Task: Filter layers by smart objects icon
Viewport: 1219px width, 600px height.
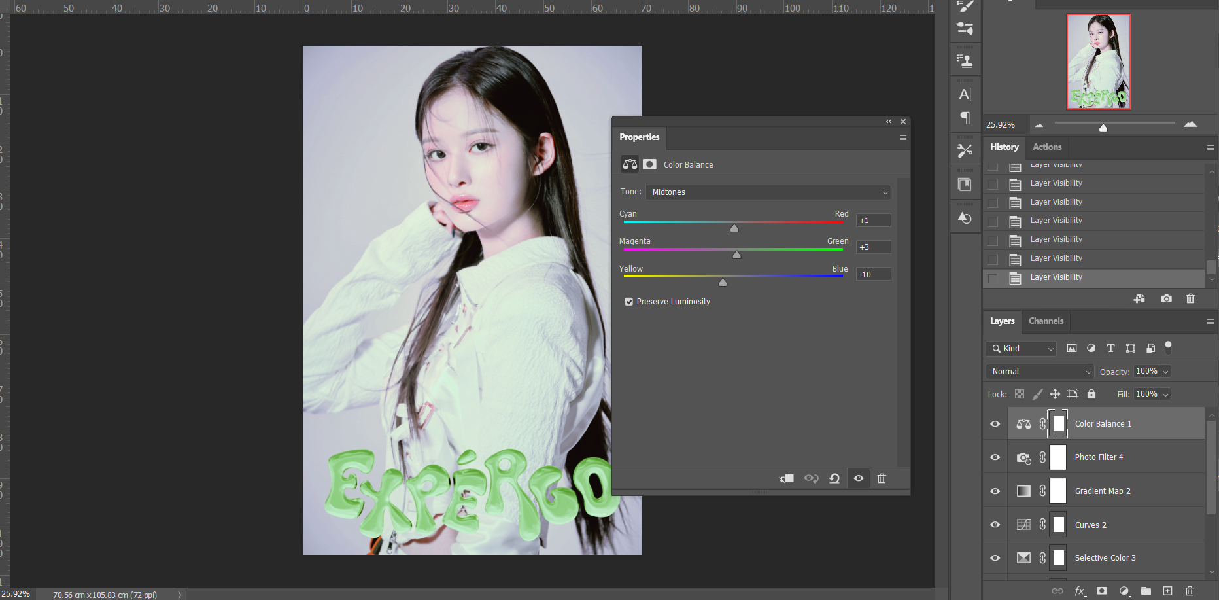Action: 1150,348
